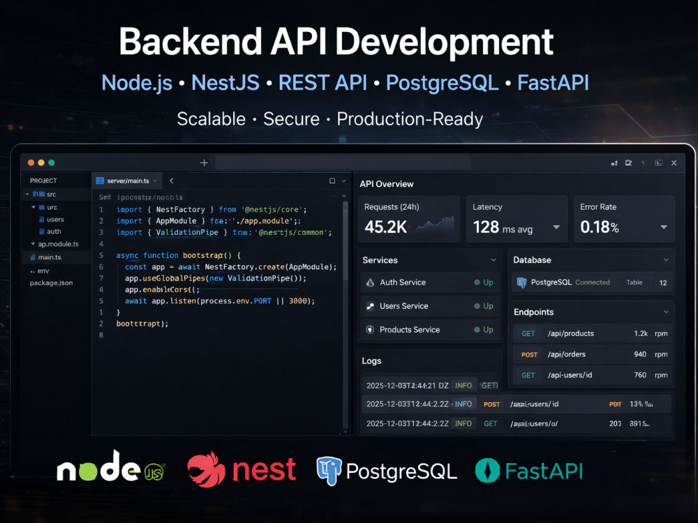Click the PROJECT panel header
Screen dimensions: 698x523
point(43,181)
